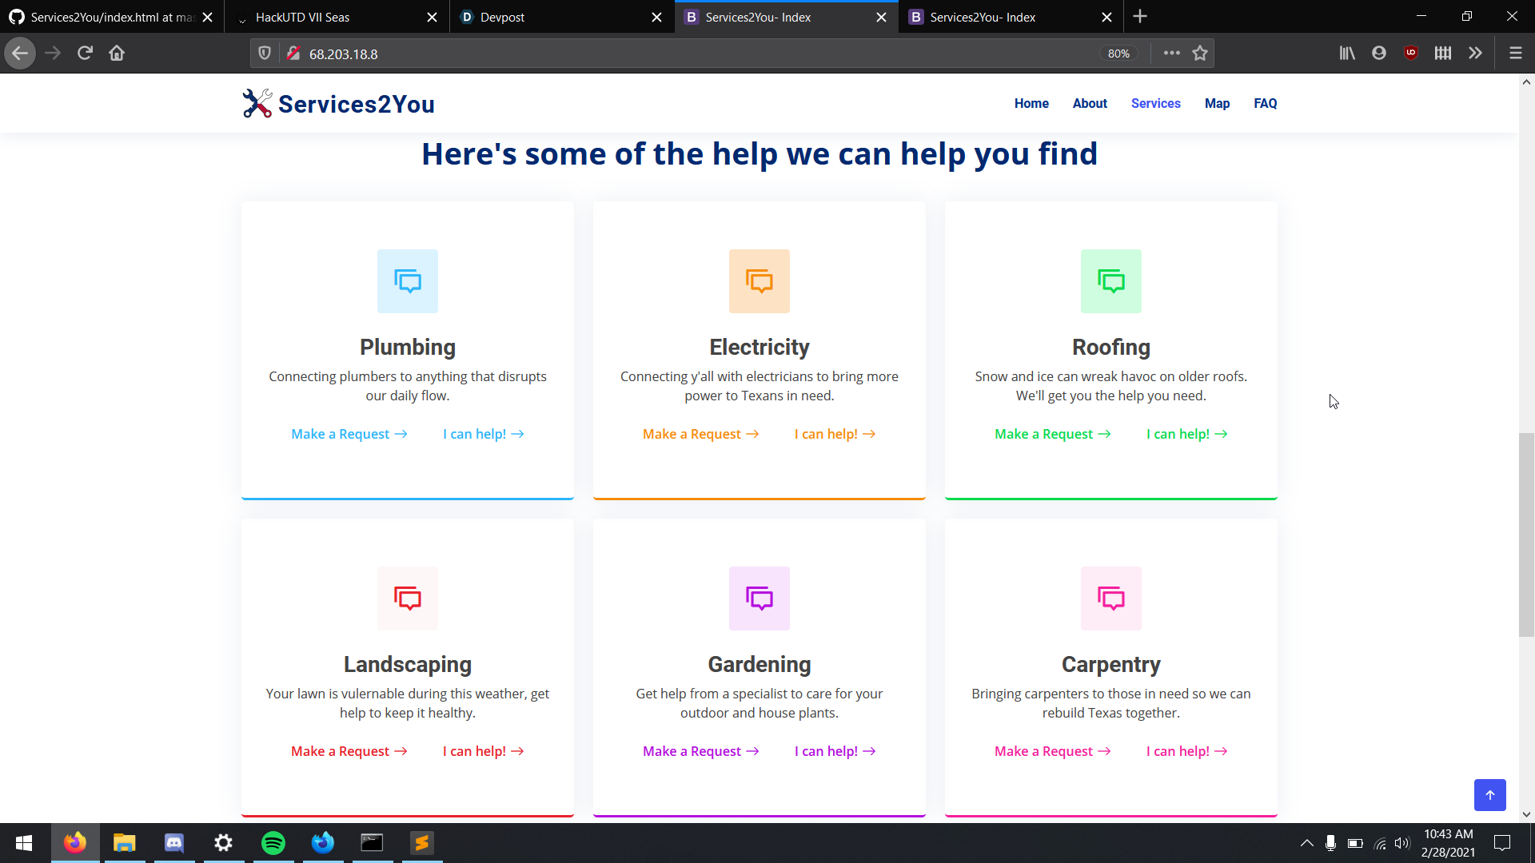Open Firefox hamburger application menu
The width and height of the screenshot is (1535, 863).
[x=1515, y=54]
